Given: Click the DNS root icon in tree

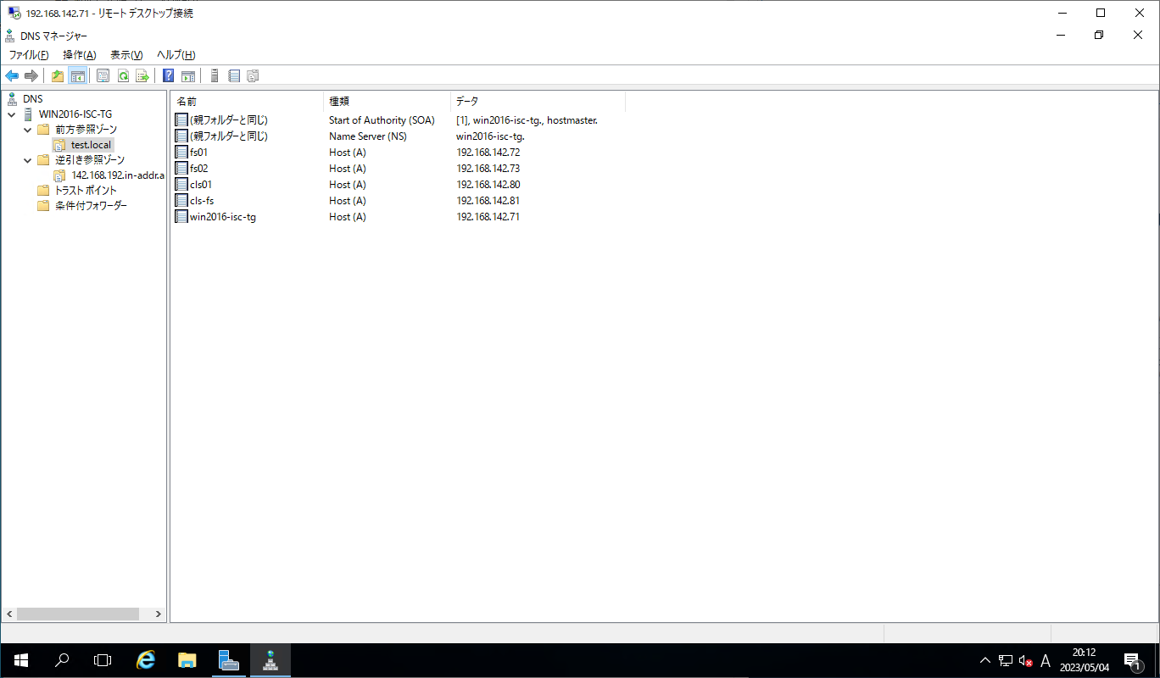Looking at the screenshot, I should click(12, 99).
